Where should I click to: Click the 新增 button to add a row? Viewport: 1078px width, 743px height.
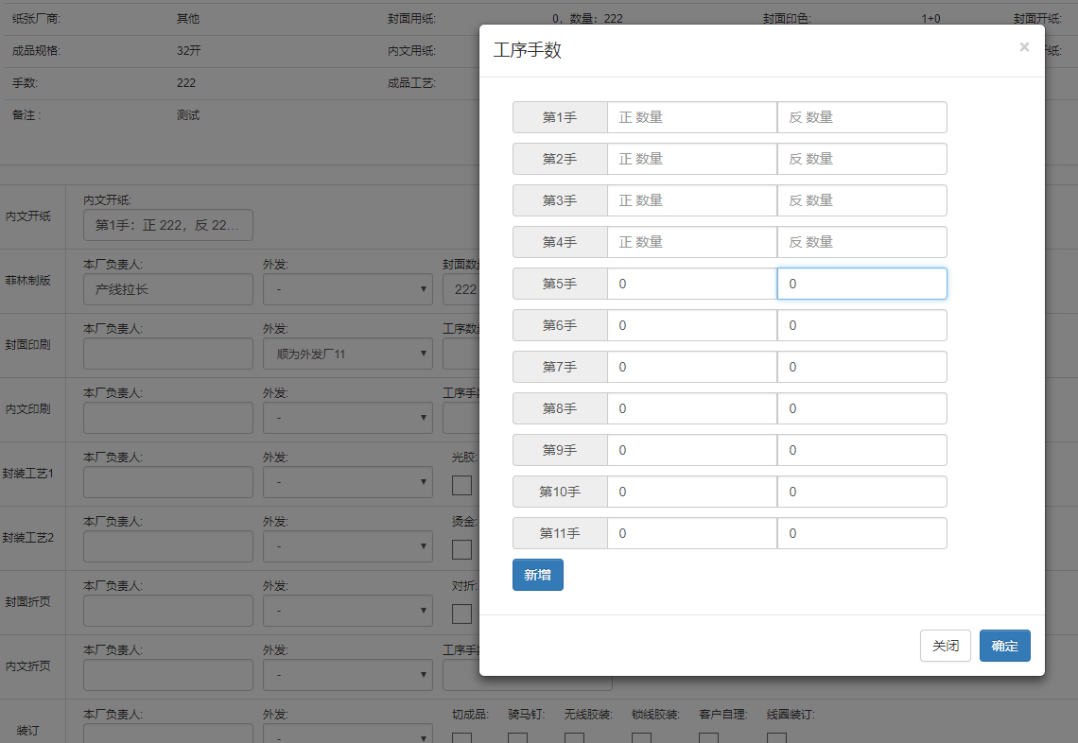(x=538, y=575)
